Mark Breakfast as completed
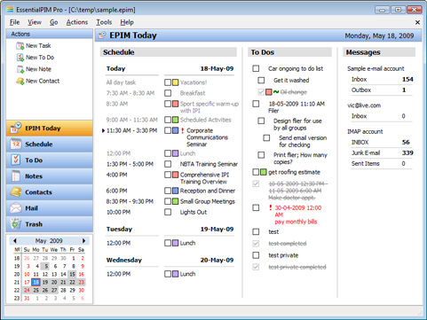The image size is (427, 320). (x=168, y=93)
